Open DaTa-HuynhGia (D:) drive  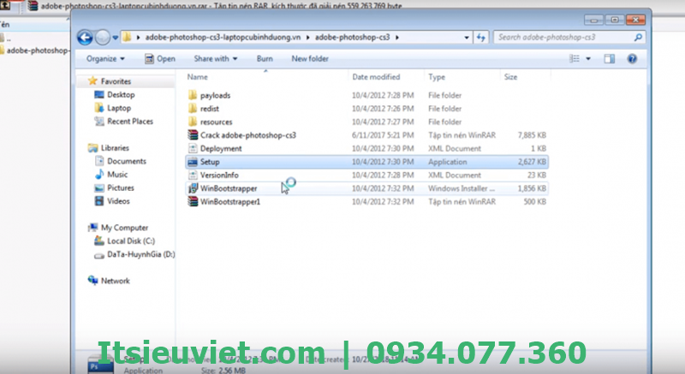pos(141,254)
